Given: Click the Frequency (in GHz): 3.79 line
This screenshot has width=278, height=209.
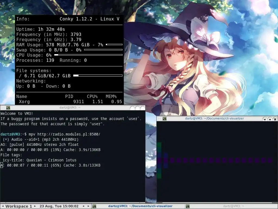Looking at the screenshot, I should coord(49,40).
